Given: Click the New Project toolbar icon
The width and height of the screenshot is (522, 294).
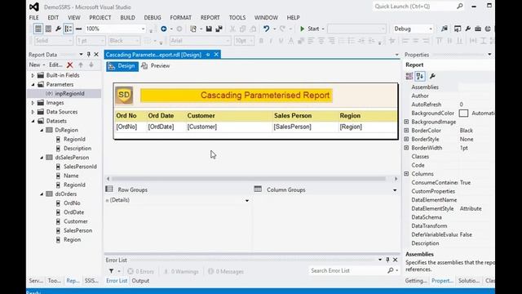Looking at the screenshot, I should pos(193,29).
